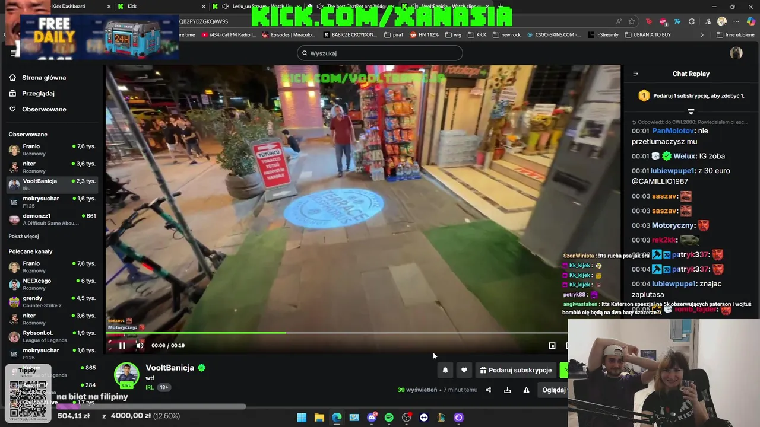760x427 pixels.
Task: Open VooltBanicja's channel avatar below the player
Action: [x=126, y=375]
